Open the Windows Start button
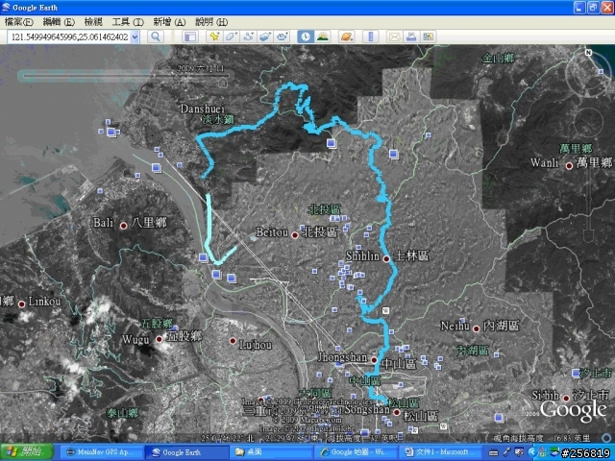This screenshot has height=461, width=615. tap(26, 452)
